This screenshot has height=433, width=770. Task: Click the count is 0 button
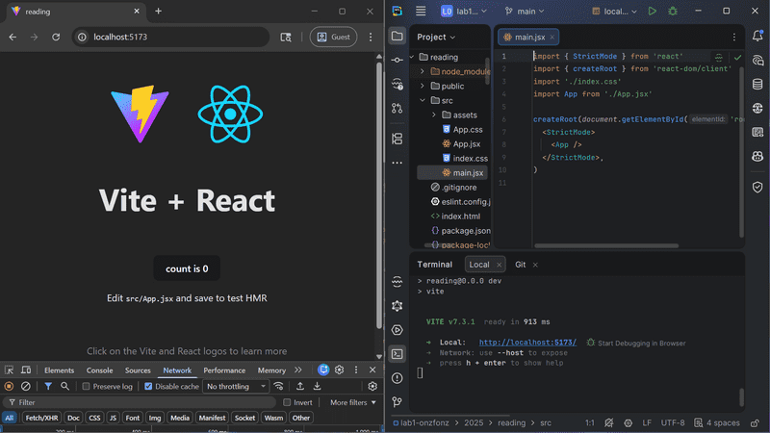coord(187,268)
